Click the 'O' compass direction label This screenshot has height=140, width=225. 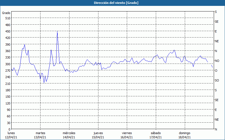tap(216, 71)
